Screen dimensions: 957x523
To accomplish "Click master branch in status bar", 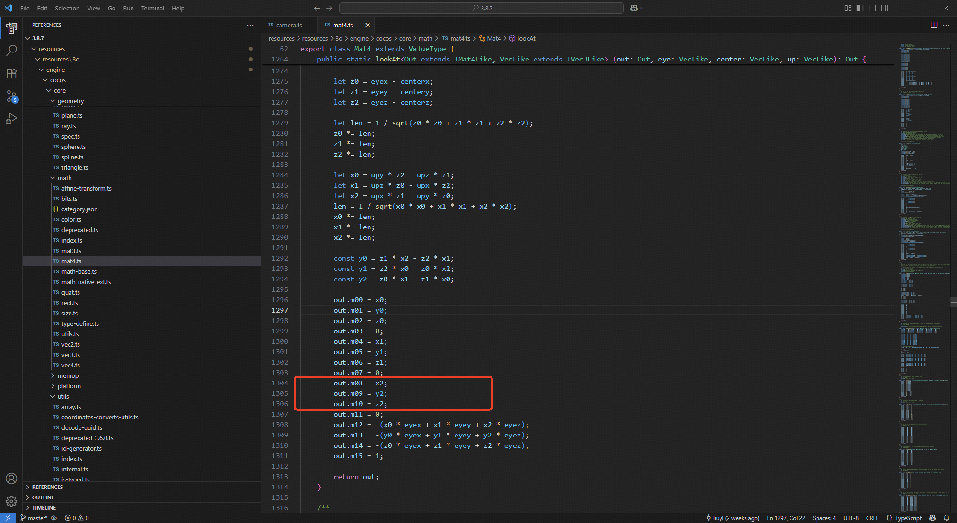I will (34, 518).
